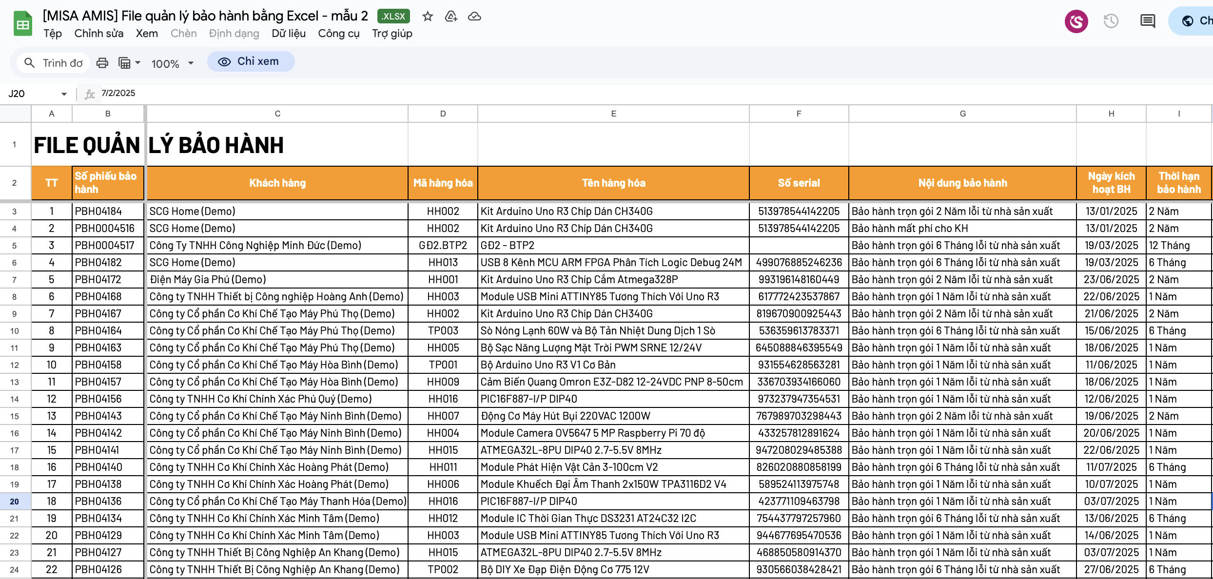Show all comments via the comment icon

point(1147,21)
